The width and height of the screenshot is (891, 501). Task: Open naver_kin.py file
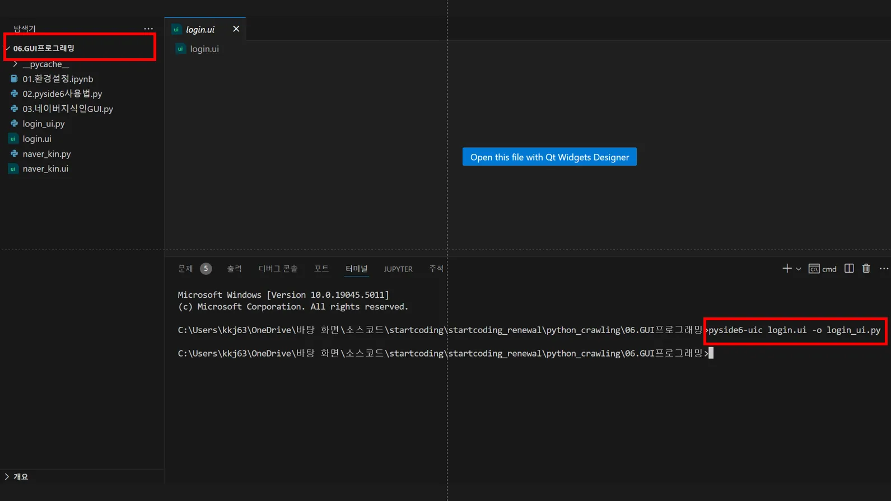pyautogui.click(x=46, y=154)
